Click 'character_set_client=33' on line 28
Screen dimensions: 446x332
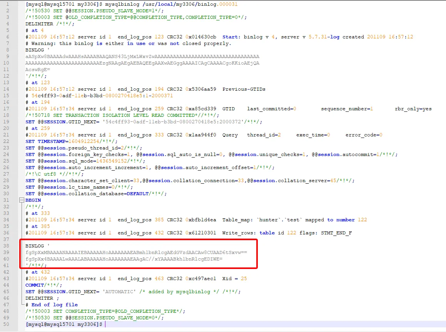[104, 181]
